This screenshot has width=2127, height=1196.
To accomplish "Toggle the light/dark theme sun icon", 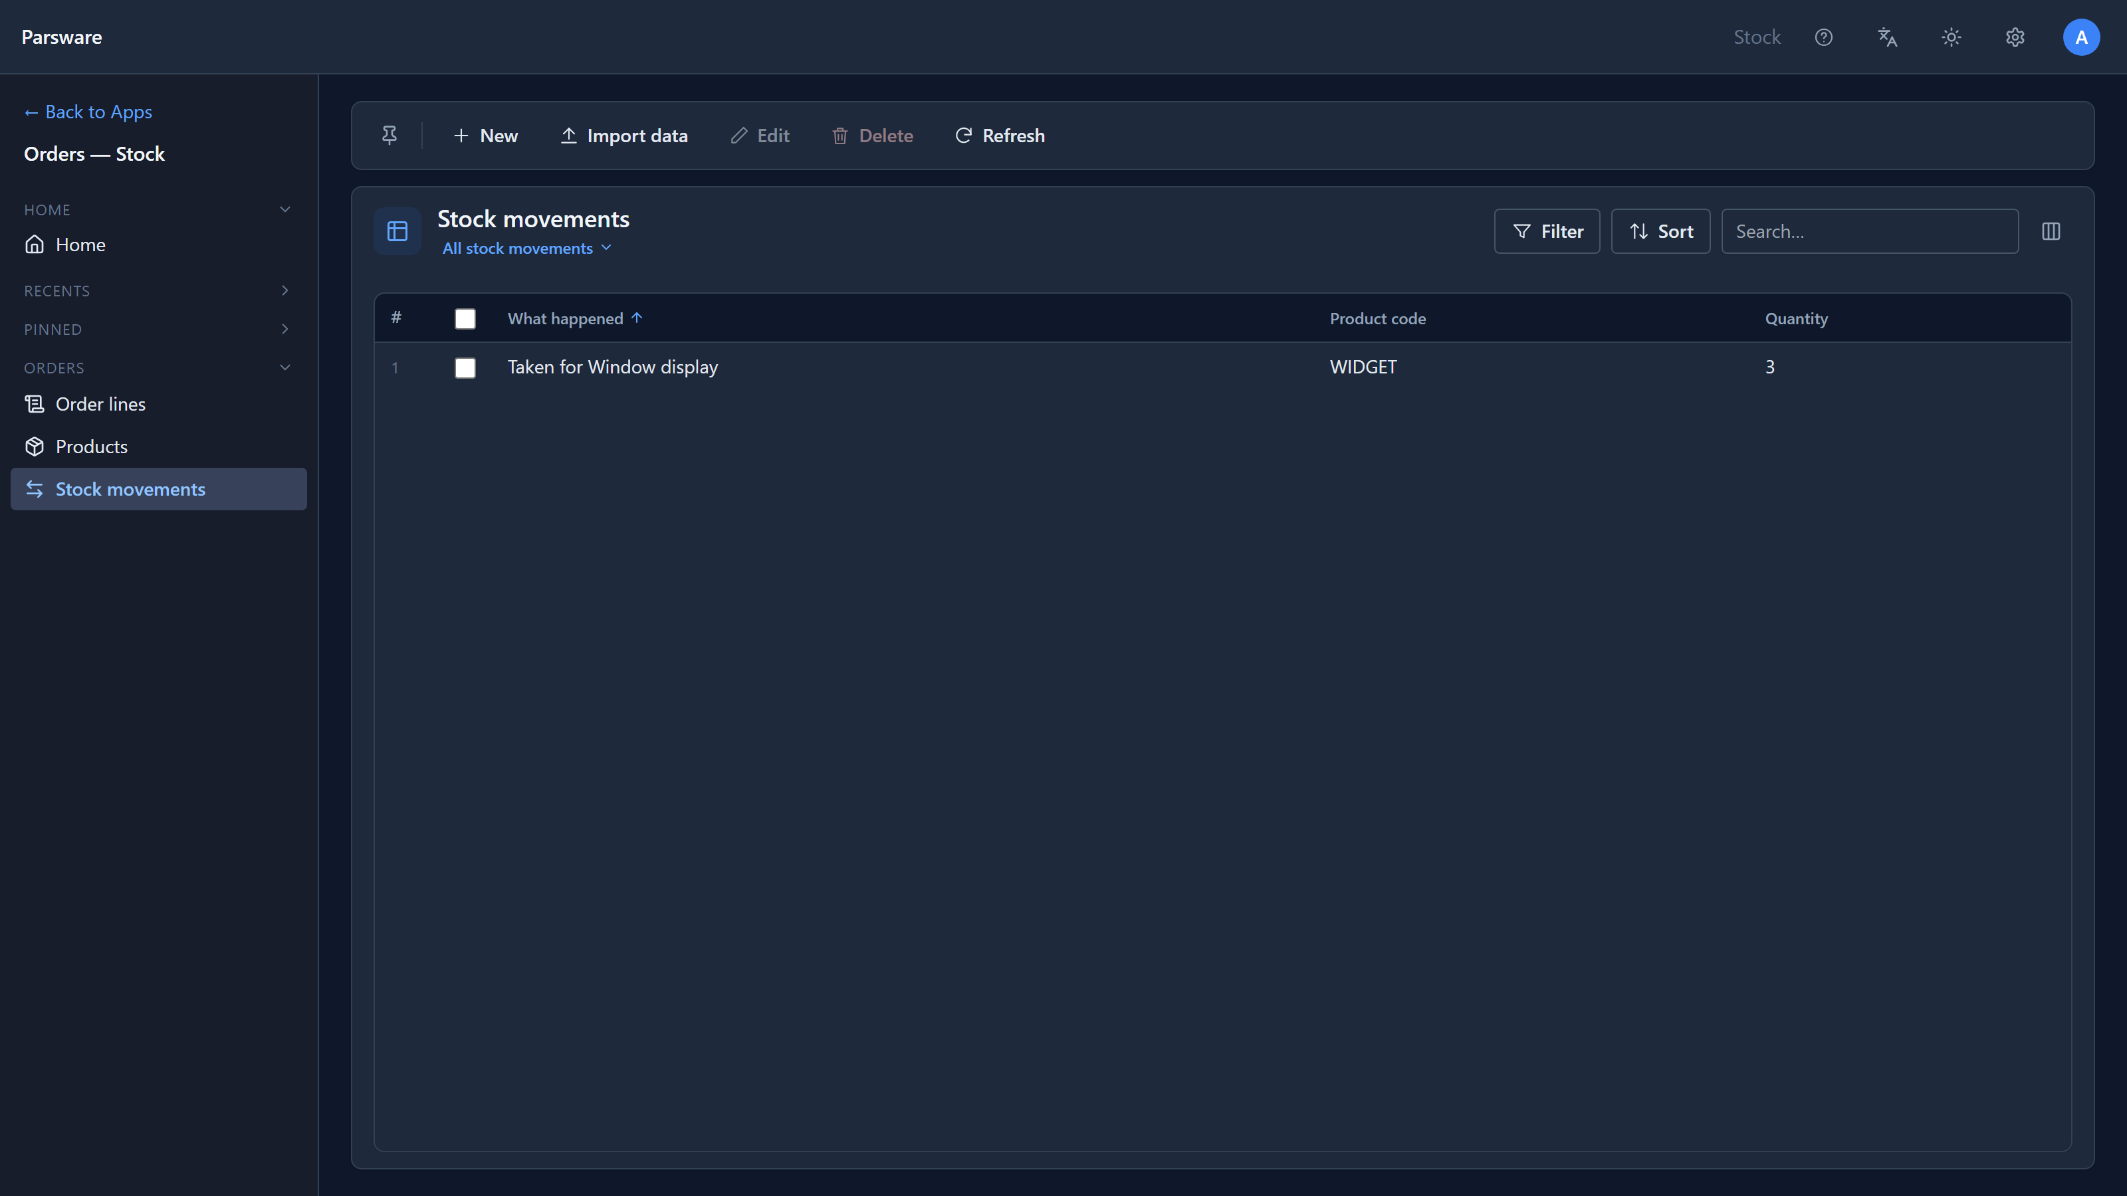I will pyautogui.click(x=1951, y=37).
